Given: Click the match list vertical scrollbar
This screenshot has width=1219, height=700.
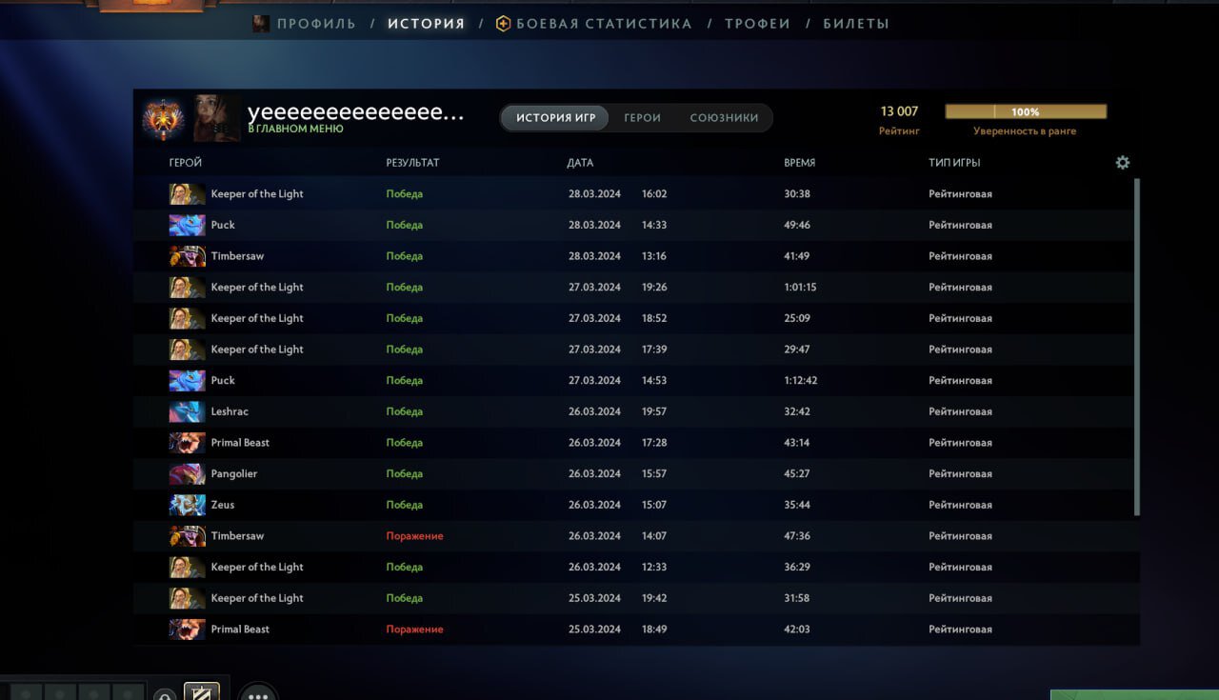Looking at the screenshot, I should click(1137, 348).
